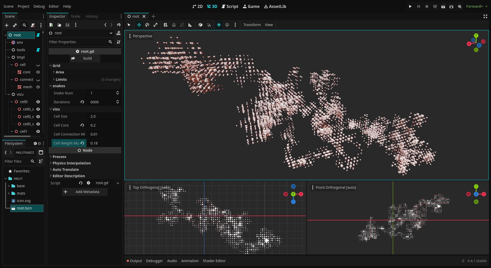
Task: Toggle visibility of cell0 node
Action: 38,102
